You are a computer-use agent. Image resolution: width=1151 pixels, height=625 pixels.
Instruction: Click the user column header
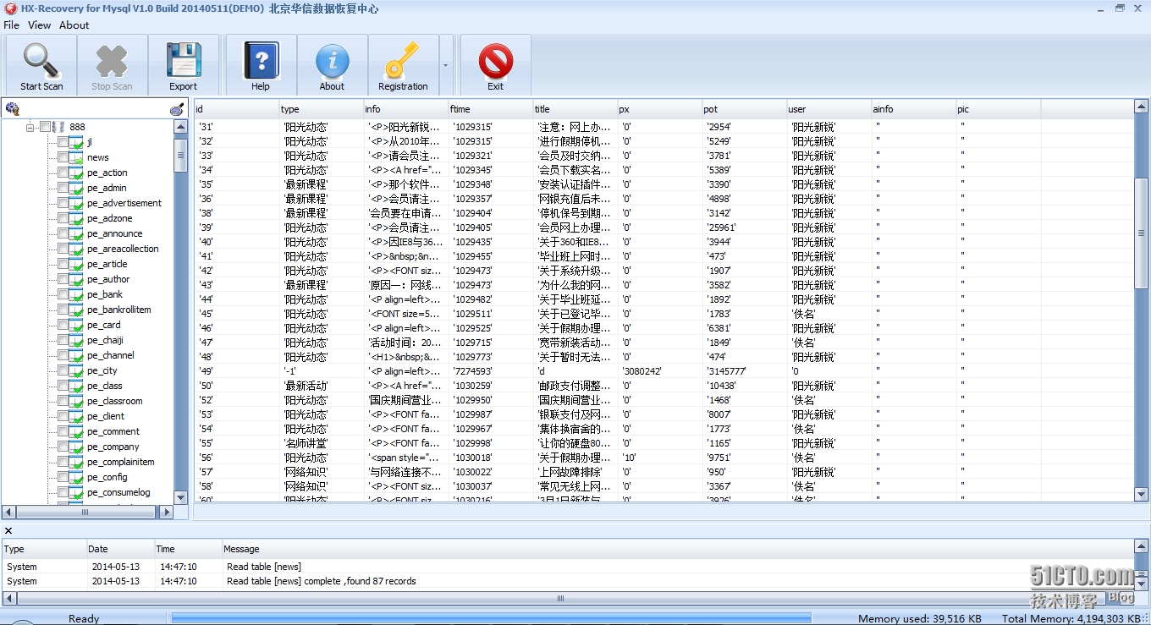tap(829, 109)
